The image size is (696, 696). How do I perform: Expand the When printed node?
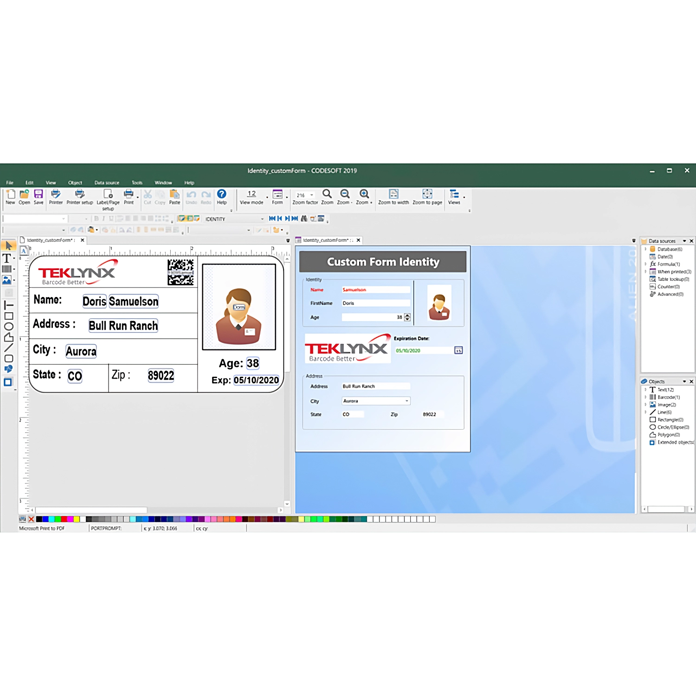click(645, 272)
